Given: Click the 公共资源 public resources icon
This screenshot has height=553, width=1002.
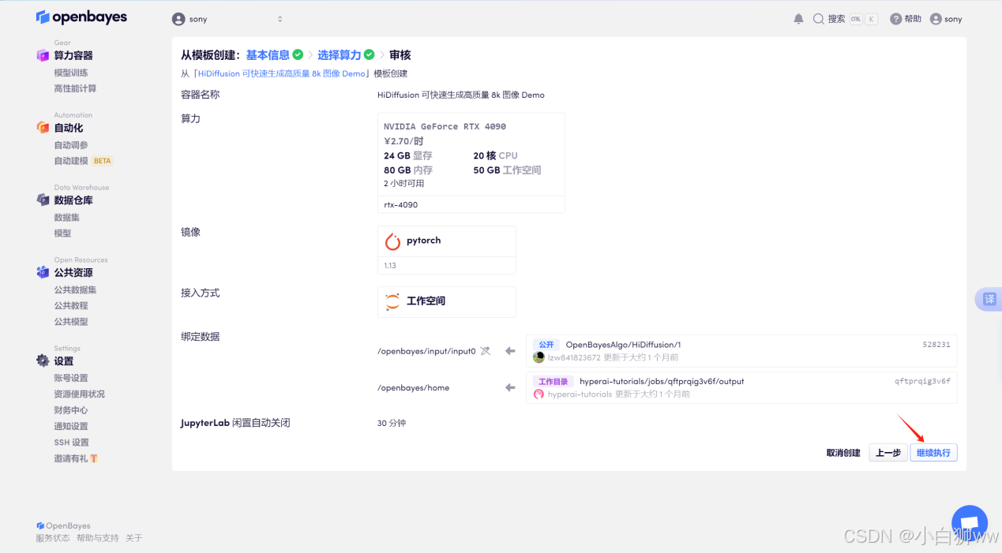Looking at the screenshot, I should coord(43,272).
